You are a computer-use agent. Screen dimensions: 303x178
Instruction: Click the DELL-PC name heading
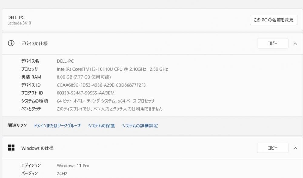pos(16,18)
